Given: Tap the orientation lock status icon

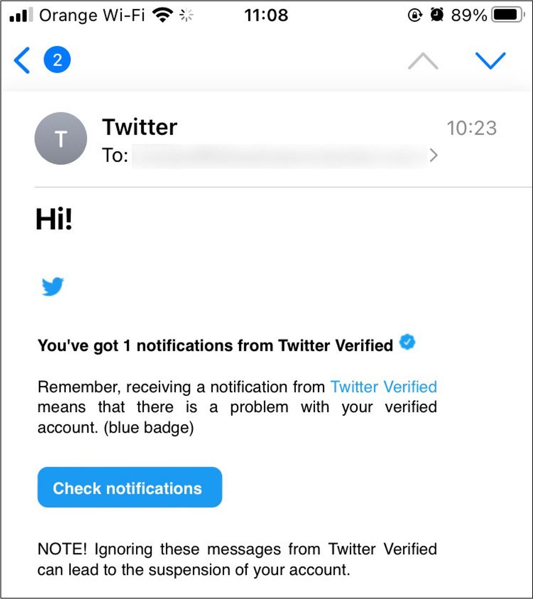Looking at the screenshot, I should tap(414, 15).
